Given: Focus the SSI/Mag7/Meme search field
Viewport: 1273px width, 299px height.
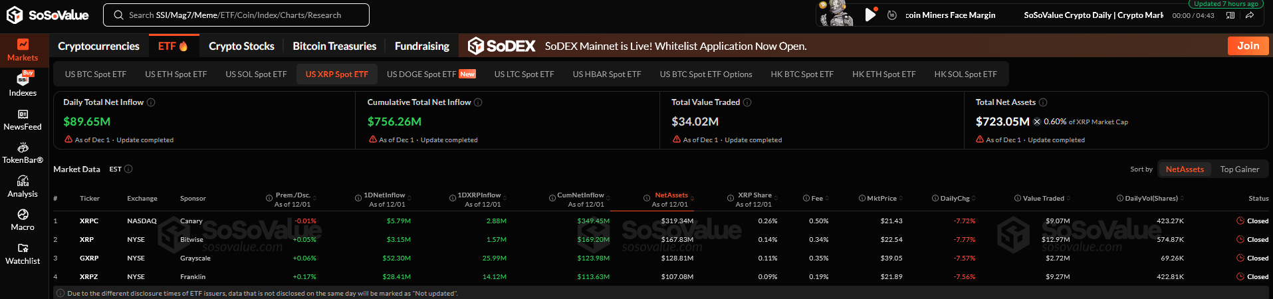Looking at the screenshot, I should click(x=236, y=15).
